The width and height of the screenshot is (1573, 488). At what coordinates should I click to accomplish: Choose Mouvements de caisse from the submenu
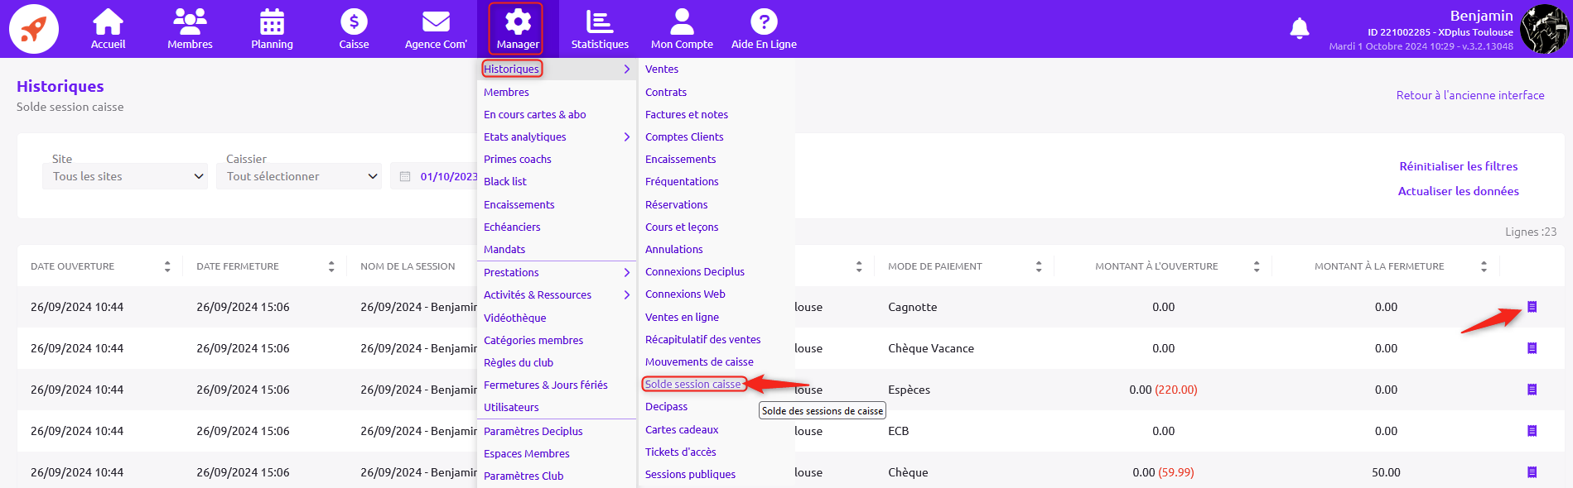pyautogui.click(x=699, y=362)
